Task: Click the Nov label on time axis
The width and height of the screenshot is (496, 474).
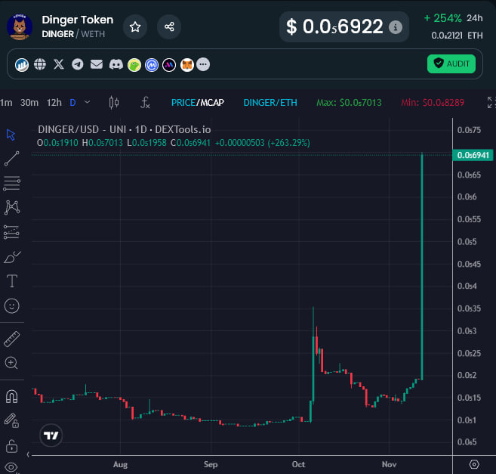Action: (x=389, y=464)
